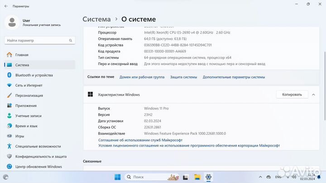The height and width of the screenshot is (183, 326).
Task: Click the cloud icon in system tray
Action: point(268,177)
